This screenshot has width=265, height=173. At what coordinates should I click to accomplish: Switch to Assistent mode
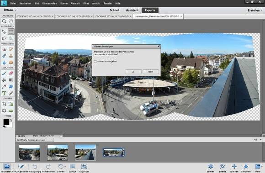(132, 10)
